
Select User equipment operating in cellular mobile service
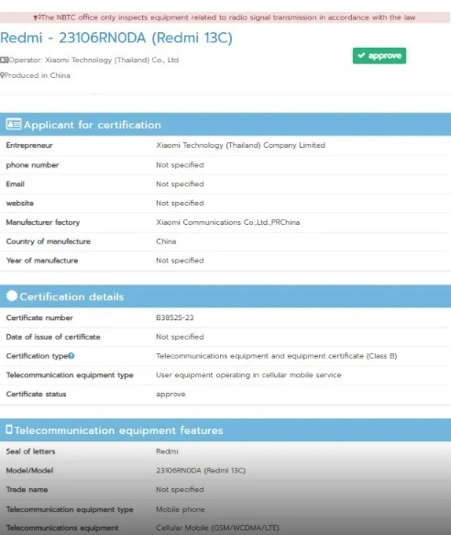click(x=248, y=375)
